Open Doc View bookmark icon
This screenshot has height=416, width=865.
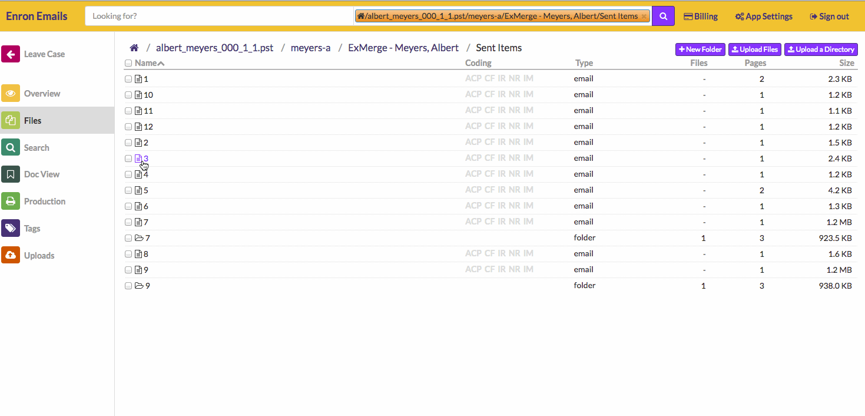11,174
